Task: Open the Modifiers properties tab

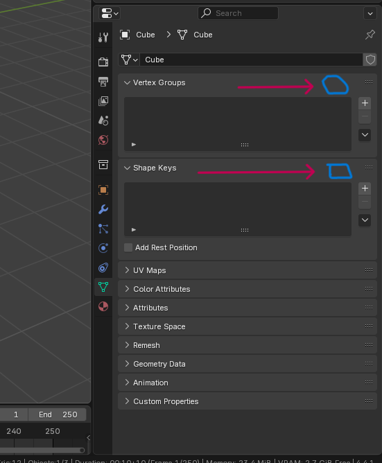Action: [x=103, y=209]
